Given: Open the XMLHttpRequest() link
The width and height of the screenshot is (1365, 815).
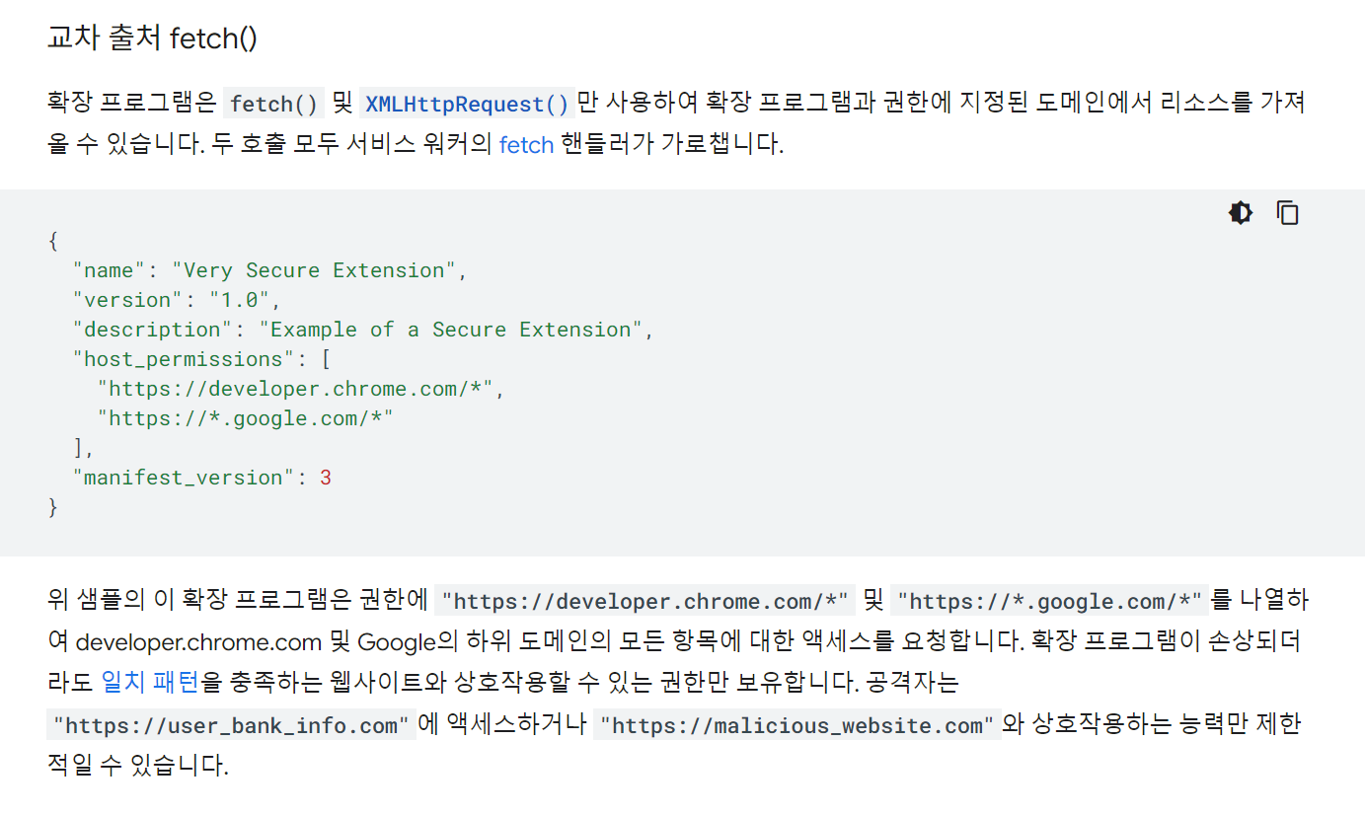Looking at the screenshot, I should click(x=467, y=104).
